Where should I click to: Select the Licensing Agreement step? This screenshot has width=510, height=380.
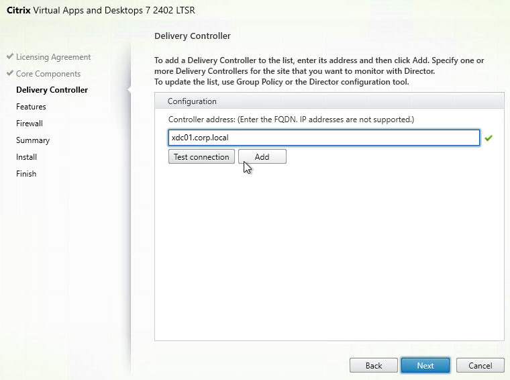[53, 57]
